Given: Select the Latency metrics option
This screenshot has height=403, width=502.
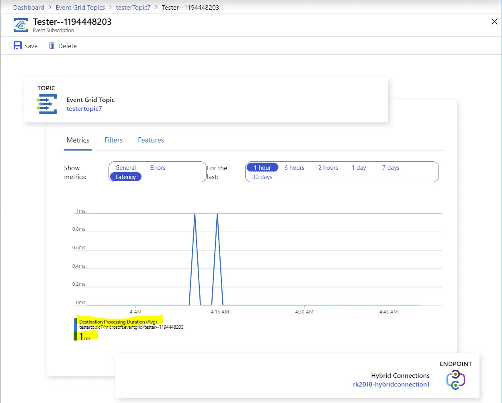Looking at the screenshot, I should 125,177.
